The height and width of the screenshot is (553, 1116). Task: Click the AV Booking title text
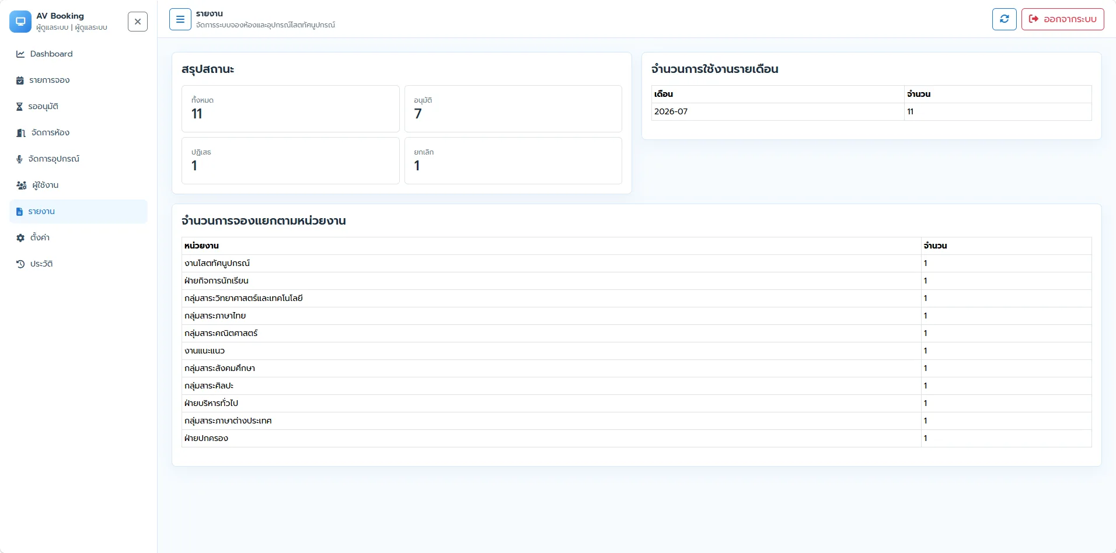60,16
